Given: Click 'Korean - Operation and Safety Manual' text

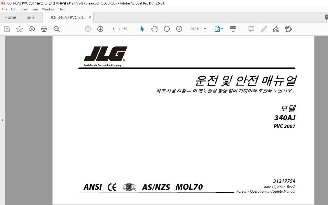Looking at the screenshot, I should [x=266, y=191].
